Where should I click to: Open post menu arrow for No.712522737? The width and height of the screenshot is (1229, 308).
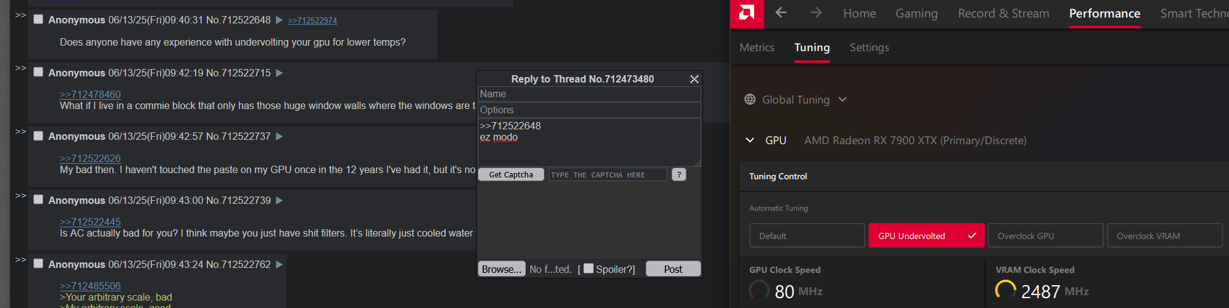coord(279,136)
